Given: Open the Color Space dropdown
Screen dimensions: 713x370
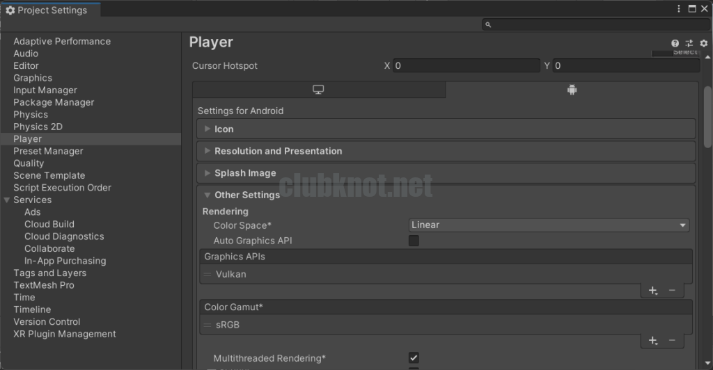Looking at the screenshot, I should click(548, 225).
